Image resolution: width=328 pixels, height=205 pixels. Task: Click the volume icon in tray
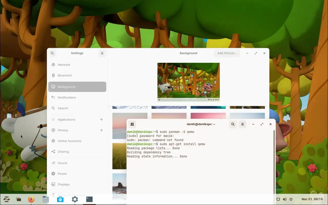point(284,199)
